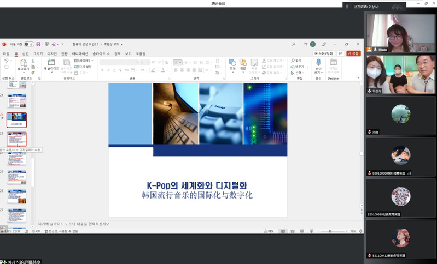
Task: Click the Paste (붙여넣기) clipboard icon
Action: point(23,63)
